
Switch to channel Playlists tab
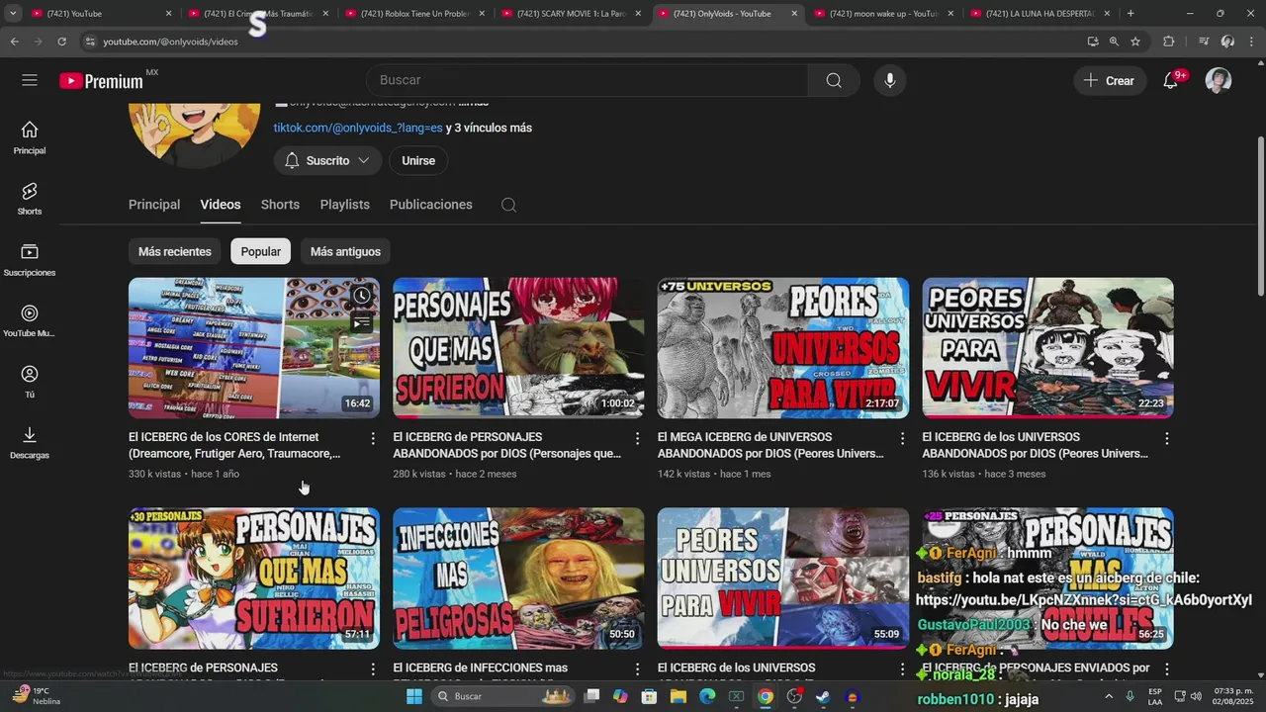pos(344,205)
